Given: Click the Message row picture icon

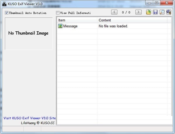Looking at the screenshot, I should coord(60,26).
